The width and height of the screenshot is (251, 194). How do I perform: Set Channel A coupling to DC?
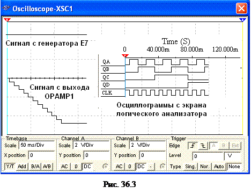tap(87, 167)
